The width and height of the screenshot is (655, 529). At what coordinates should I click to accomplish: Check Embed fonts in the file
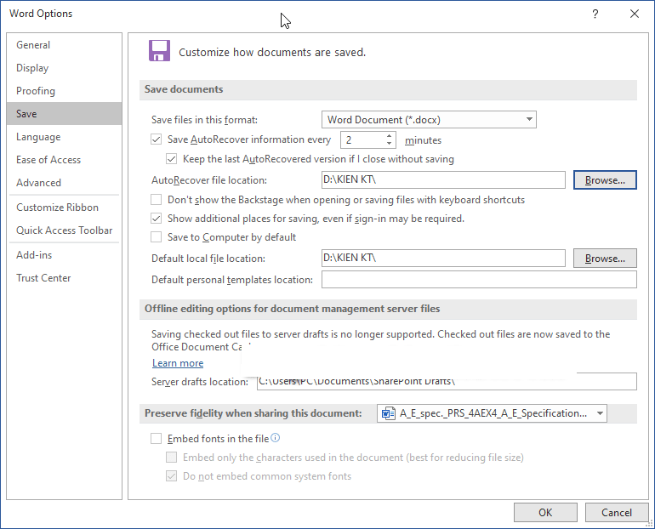point(157,439)
